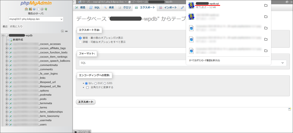Click the エクスポート submit button
The image size is (293, 133).
tap(86, 102)
